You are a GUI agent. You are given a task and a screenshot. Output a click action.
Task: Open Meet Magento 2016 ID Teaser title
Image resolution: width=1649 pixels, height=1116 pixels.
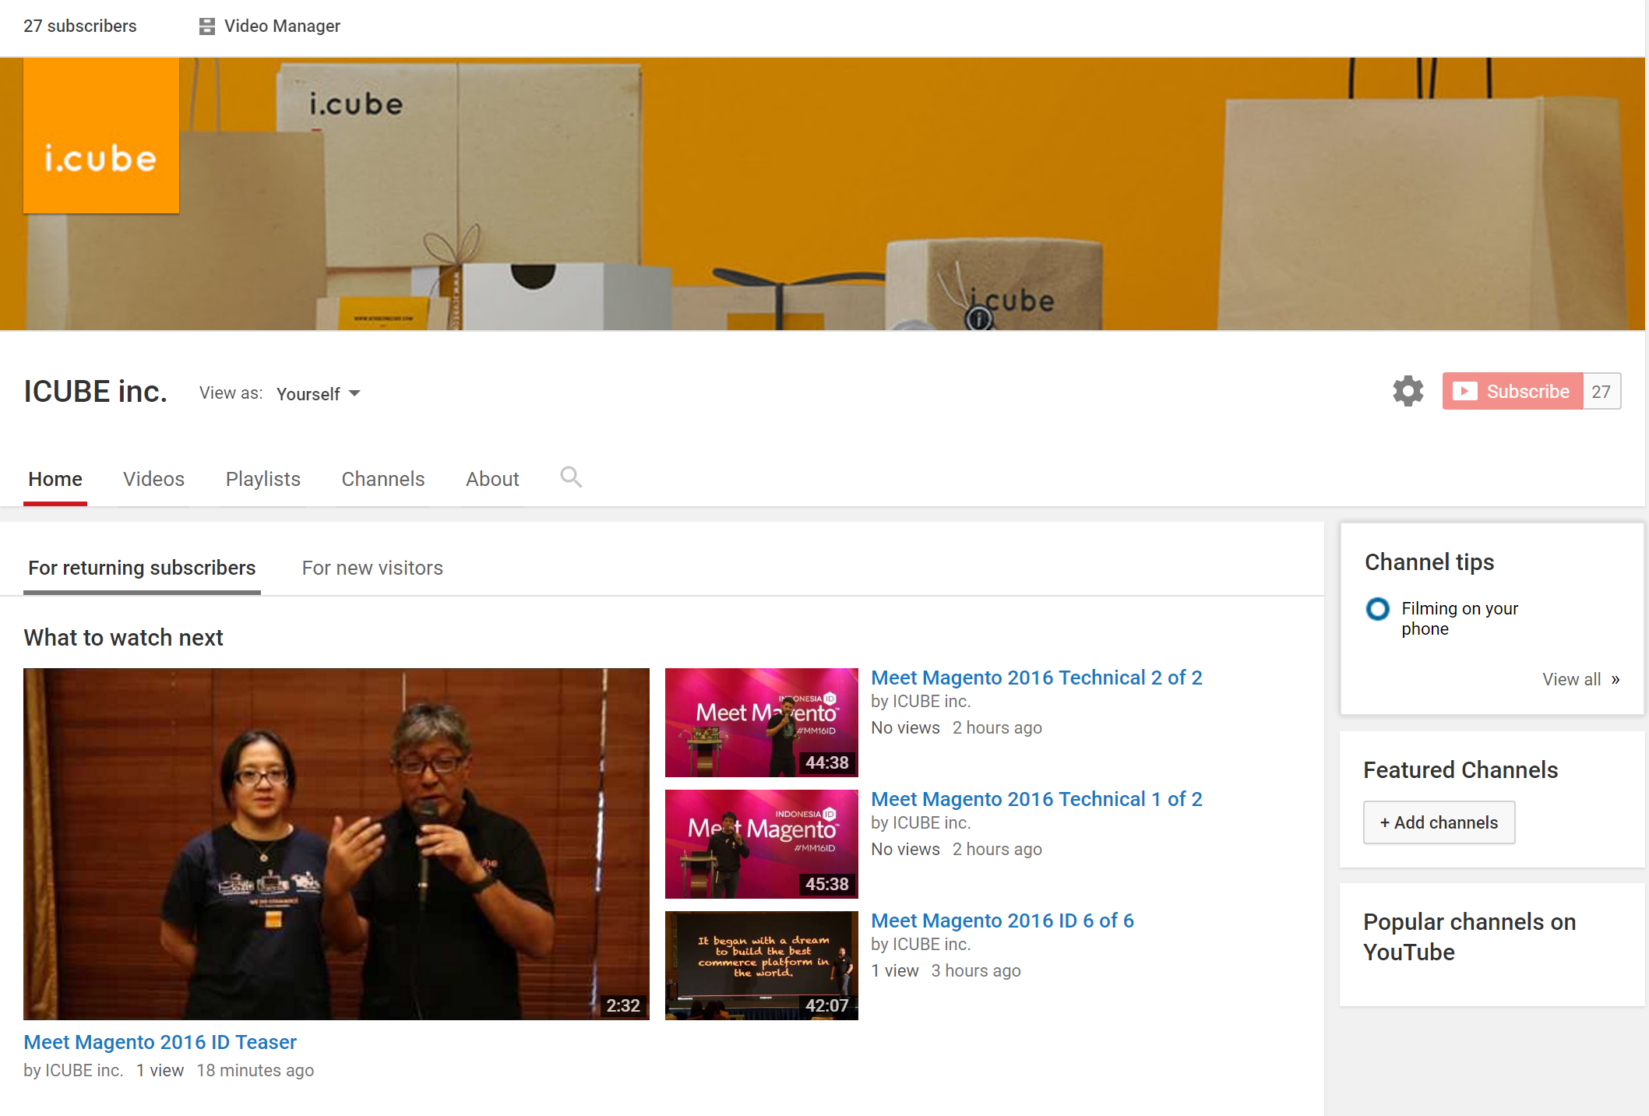click(160, 1042)
